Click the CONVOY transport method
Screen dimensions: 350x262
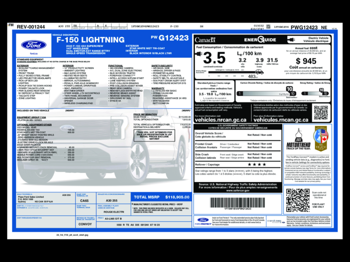click(x=85, y=224)
